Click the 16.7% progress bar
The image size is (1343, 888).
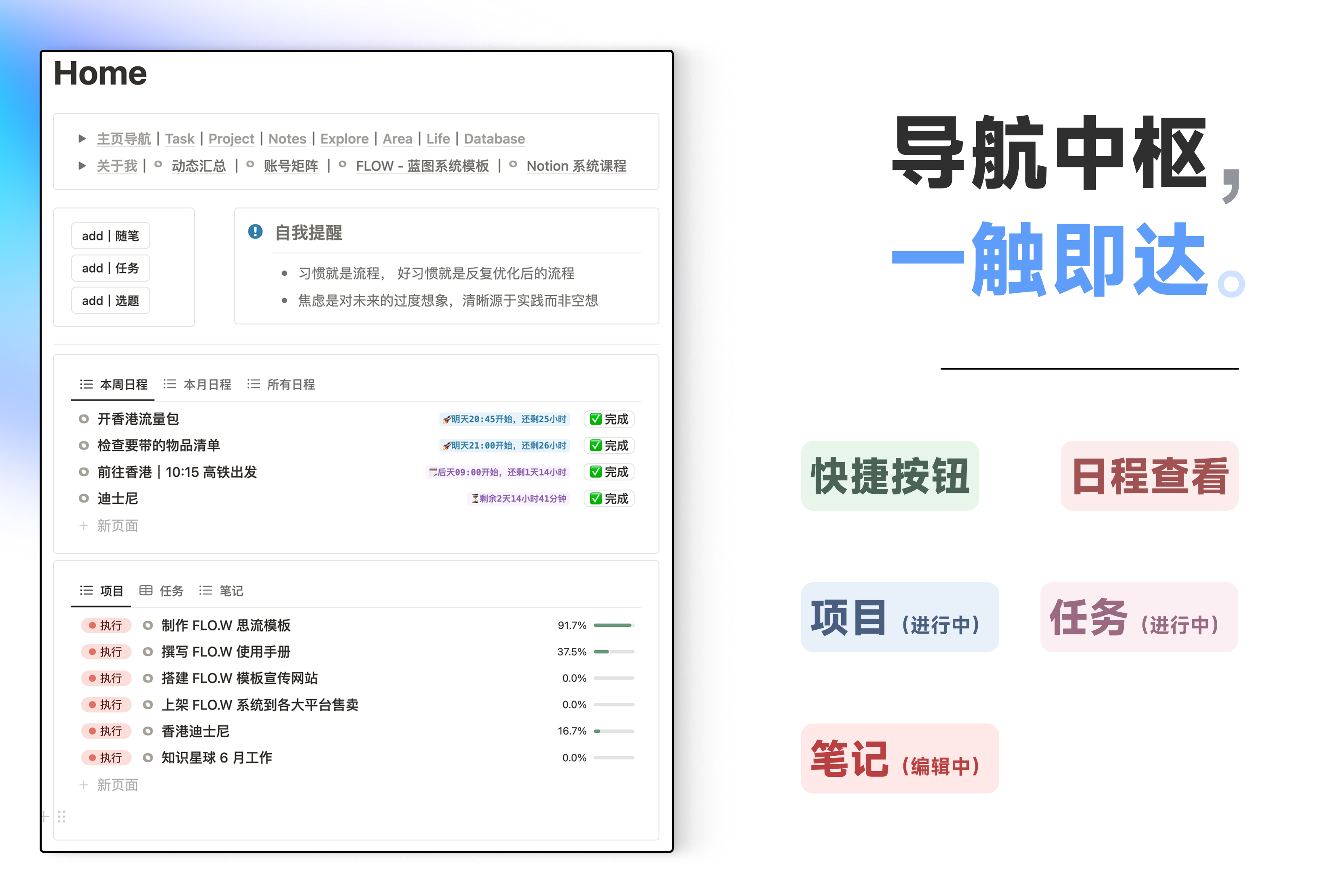point(614,731)
